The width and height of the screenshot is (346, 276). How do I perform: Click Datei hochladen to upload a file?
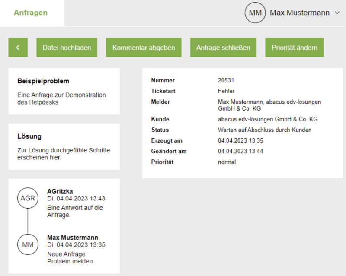[66, 48]
